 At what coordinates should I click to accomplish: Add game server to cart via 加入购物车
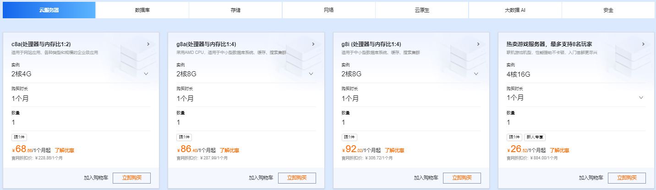click(x=591, y=178)
